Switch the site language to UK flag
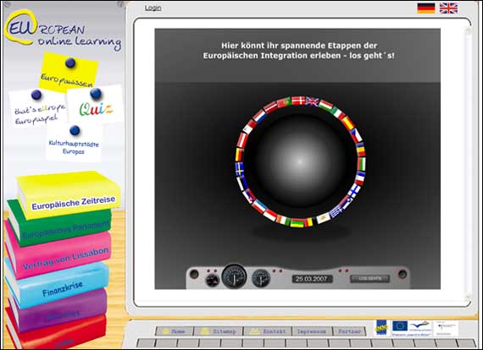Image resolution: width=483 pixels, height=350 pixels. tap(448, 8)
